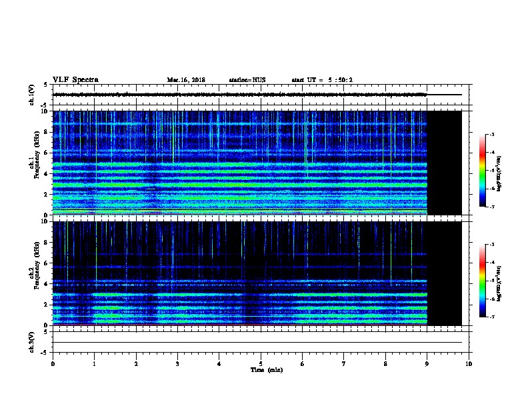This screenshot has height=408, width=528.
Task: Click the time axis tick label "4"
Action: 219,364
